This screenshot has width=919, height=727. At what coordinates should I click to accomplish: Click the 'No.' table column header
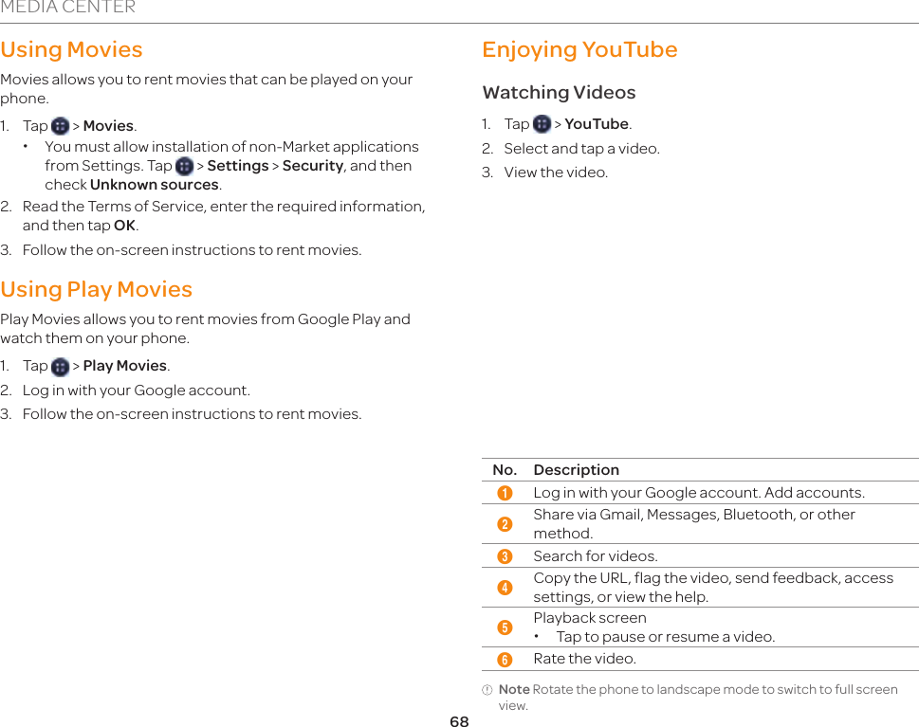[x=505, y=470]
